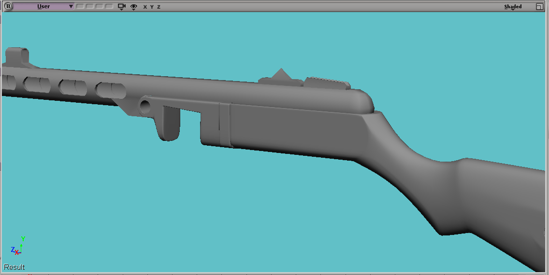
Task: Click the Result label in viewport
Action: pos(14,267)
